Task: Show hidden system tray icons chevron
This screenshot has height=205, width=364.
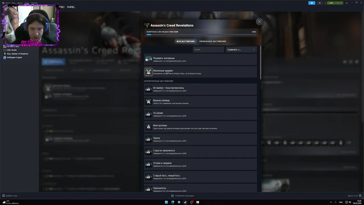Action: pos(332,202)
